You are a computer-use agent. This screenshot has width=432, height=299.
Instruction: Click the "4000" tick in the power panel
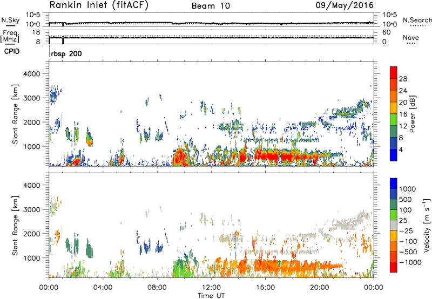point(32,74)
